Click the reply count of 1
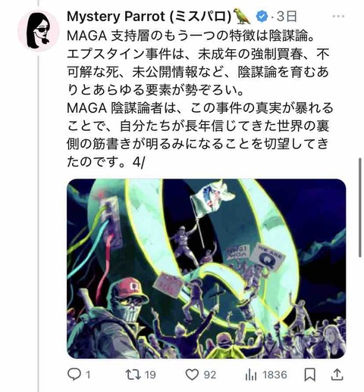The width and height of the screenshot is (364, 392). point(88,375)
